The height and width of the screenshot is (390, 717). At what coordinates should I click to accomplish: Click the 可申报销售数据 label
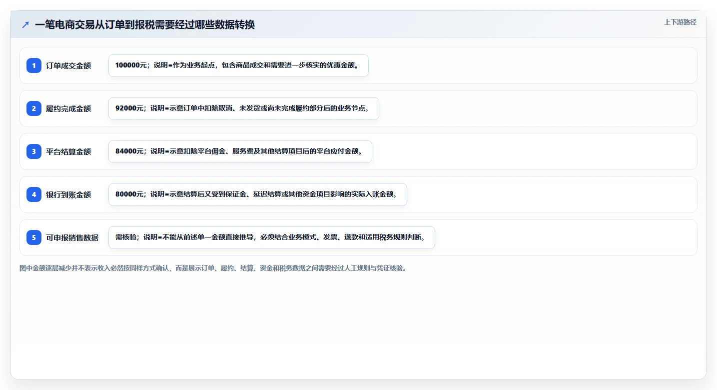click(72, 237)
